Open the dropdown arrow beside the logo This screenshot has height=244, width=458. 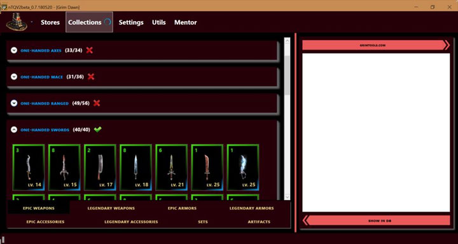32,22
